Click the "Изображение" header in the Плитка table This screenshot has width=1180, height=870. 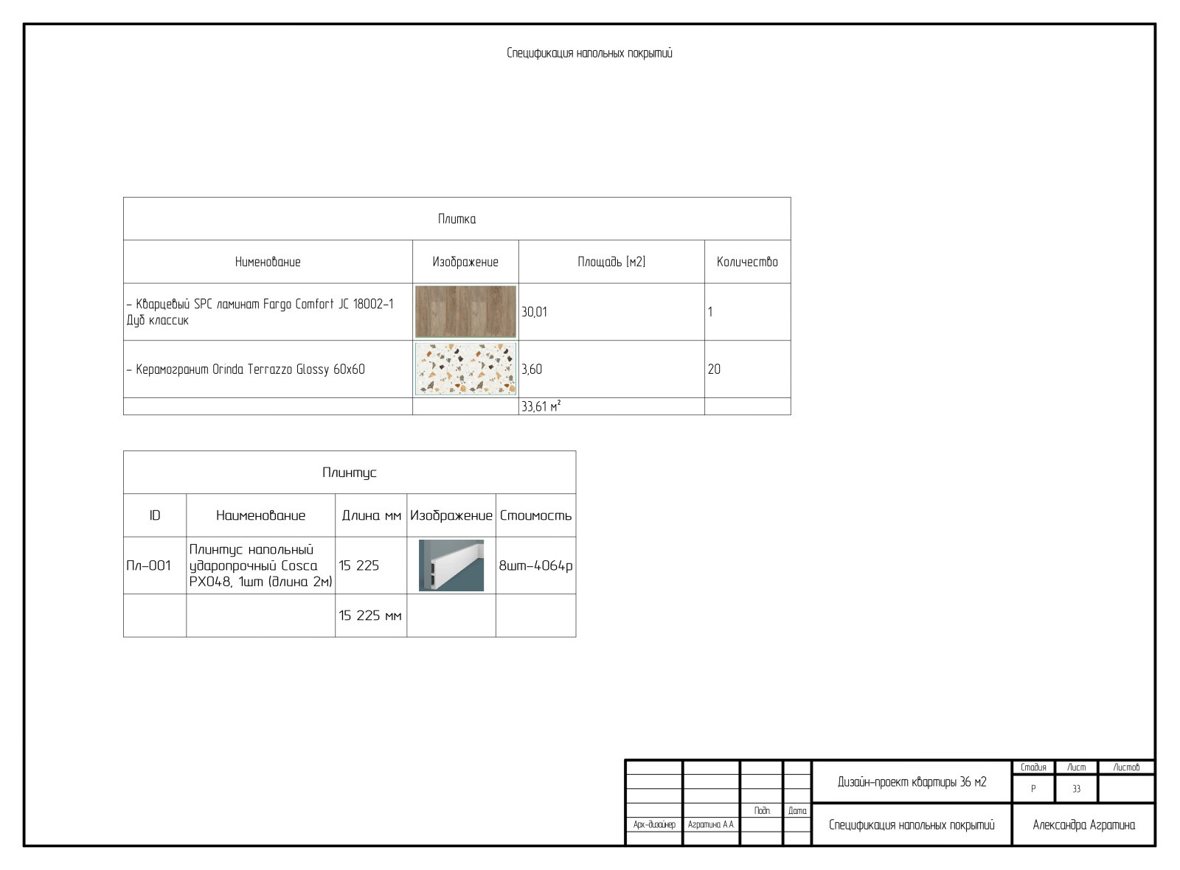[x=465, y=262]
